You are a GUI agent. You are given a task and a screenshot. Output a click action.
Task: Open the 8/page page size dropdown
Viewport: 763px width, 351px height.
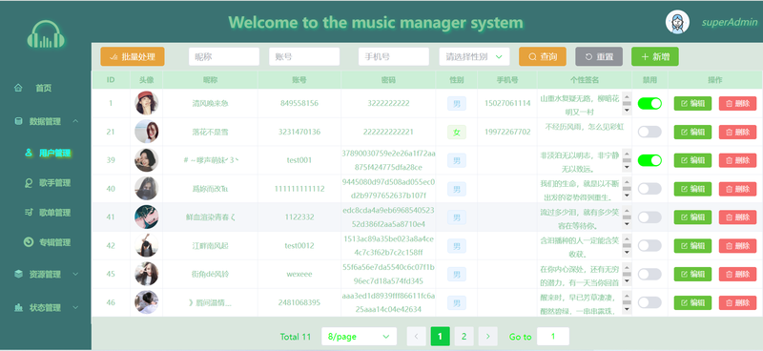coord(360,337)
